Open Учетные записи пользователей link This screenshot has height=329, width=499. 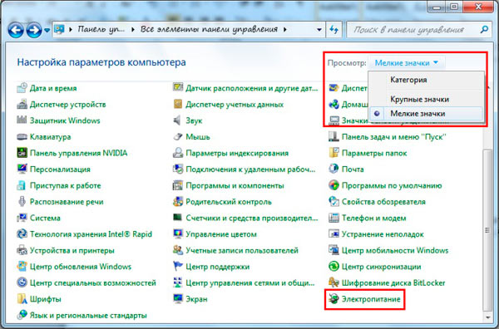point(242,250)
